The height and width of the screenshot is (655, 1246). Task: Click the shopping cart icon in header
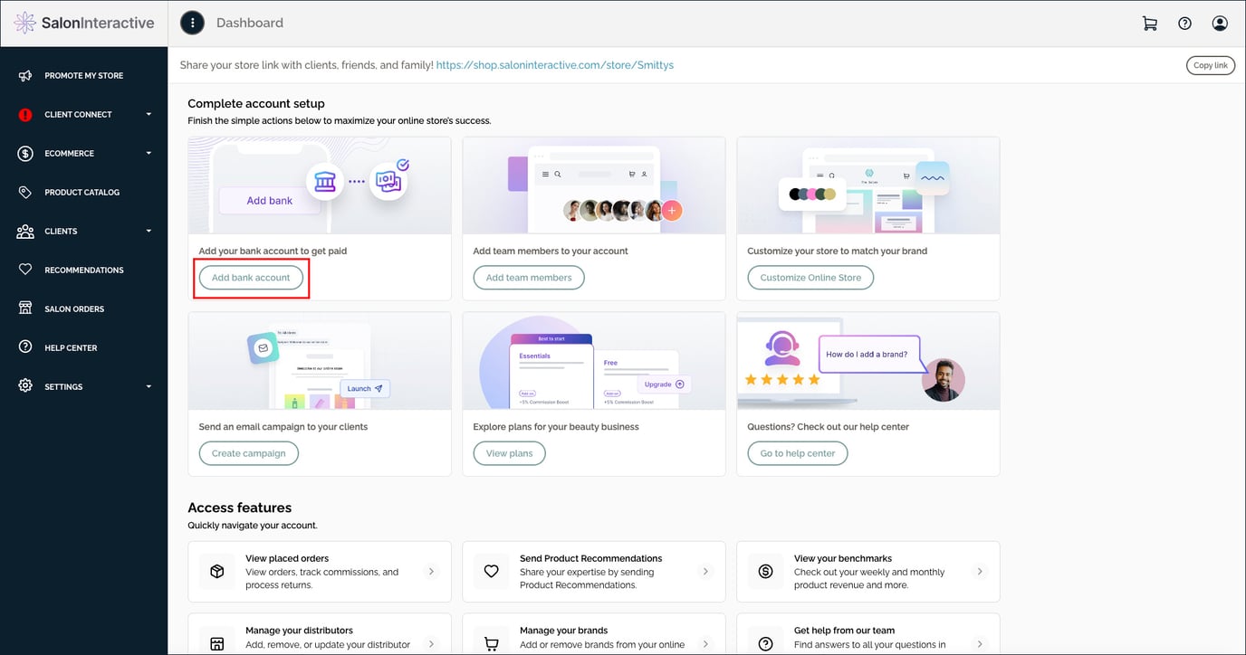tap(1149, 24)
